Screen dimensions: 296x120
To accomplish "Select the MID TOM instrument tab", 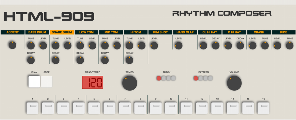I will tap(111, 32).
